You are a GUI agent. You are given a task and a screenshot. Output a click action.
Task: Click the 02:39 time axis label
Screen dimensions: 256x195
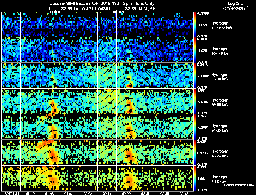coord(164,193)
